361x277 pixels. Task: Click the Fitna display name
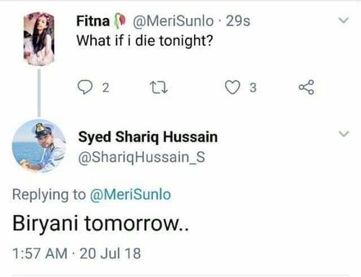(x=93, y=21)
